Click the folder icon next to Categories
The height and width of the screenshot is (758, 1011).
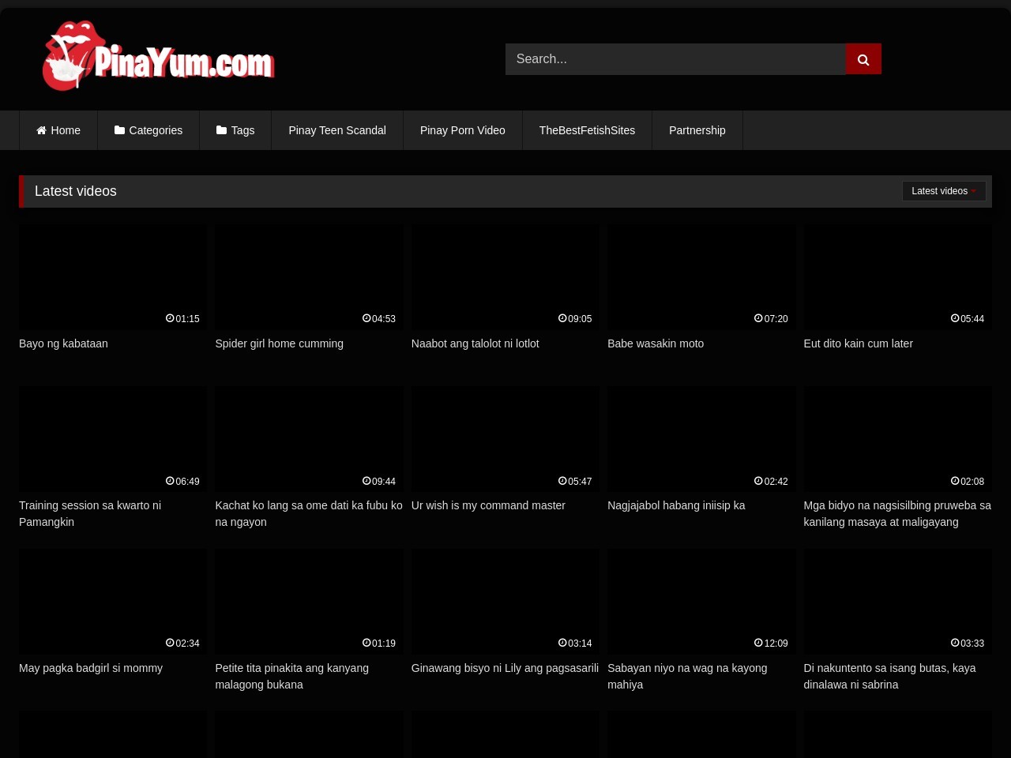(120, 130)
